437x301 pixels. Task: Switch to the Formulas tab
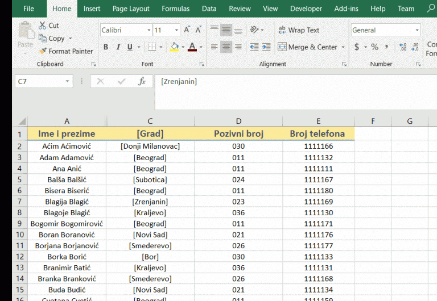point(176,9)
